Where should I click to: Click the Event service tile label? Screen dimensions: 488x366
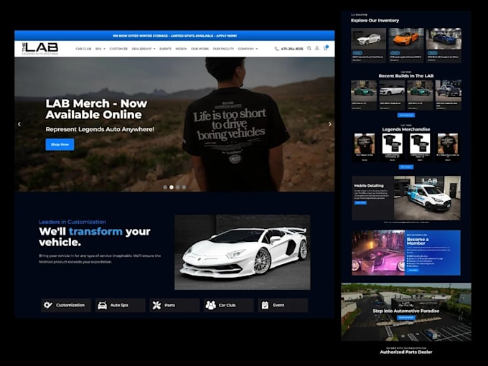pyautogui.click(x=278, y=305)
